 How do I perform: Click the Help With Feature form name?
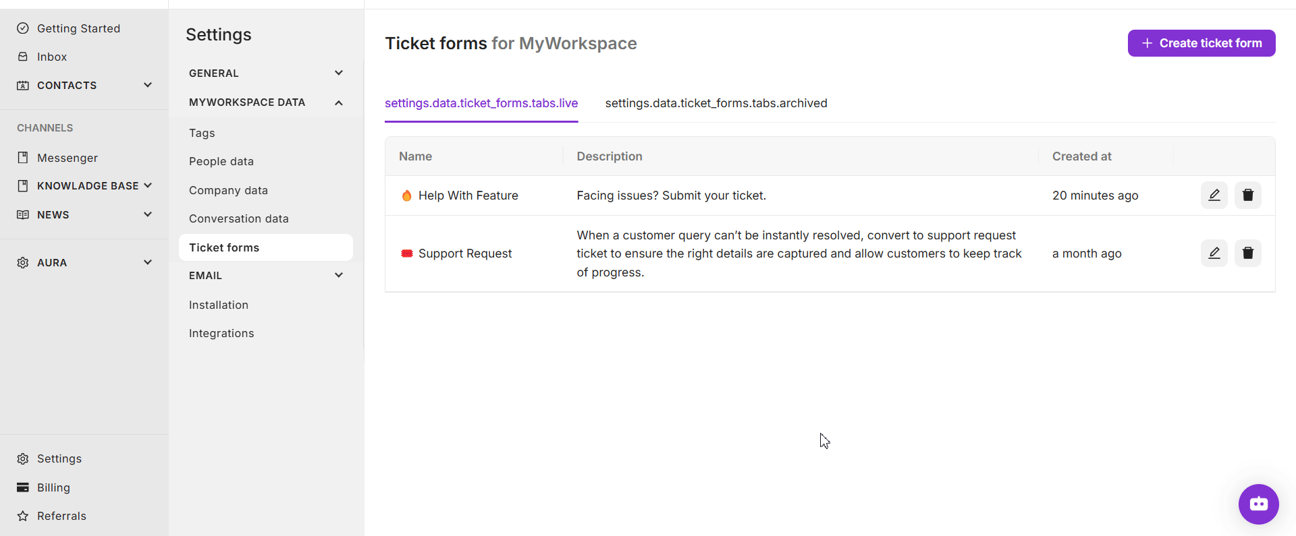(x=468, y=196)
